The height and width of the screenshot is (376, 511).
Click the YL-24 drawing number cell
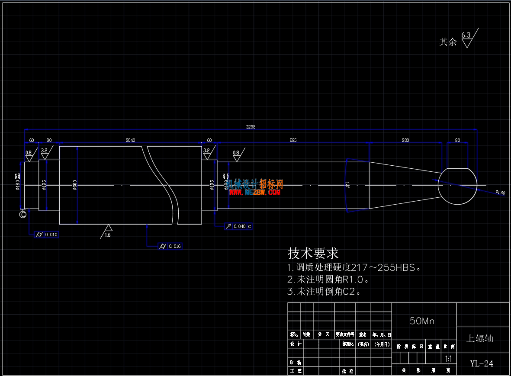pyautogui.click(x=482, y=363)
